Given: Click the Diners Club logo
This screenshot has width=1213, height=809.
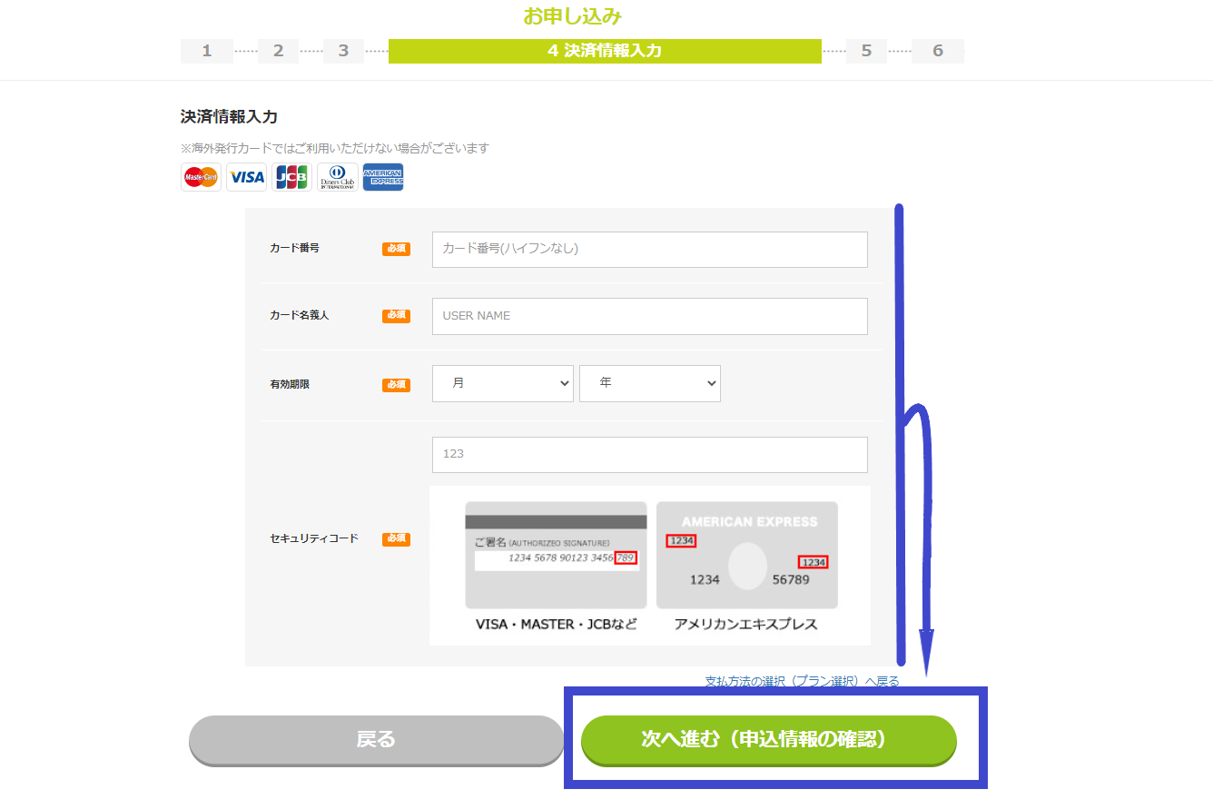Looking at the screenshot, I should [x=338, y=177].
